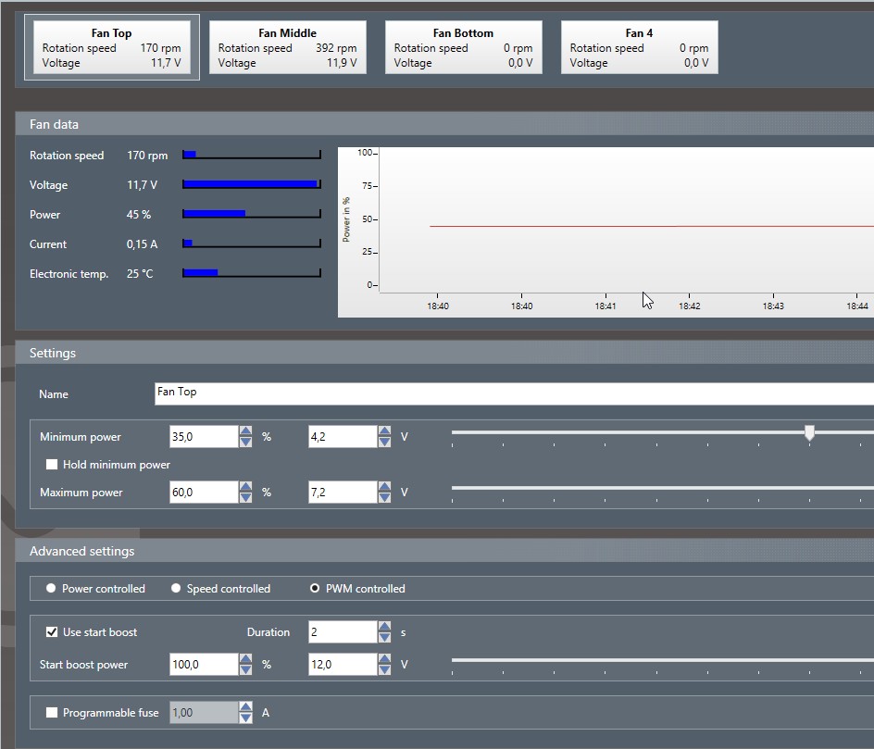Select the Fan Top tile
Screen dimensions: 874x749
[111, 47]
